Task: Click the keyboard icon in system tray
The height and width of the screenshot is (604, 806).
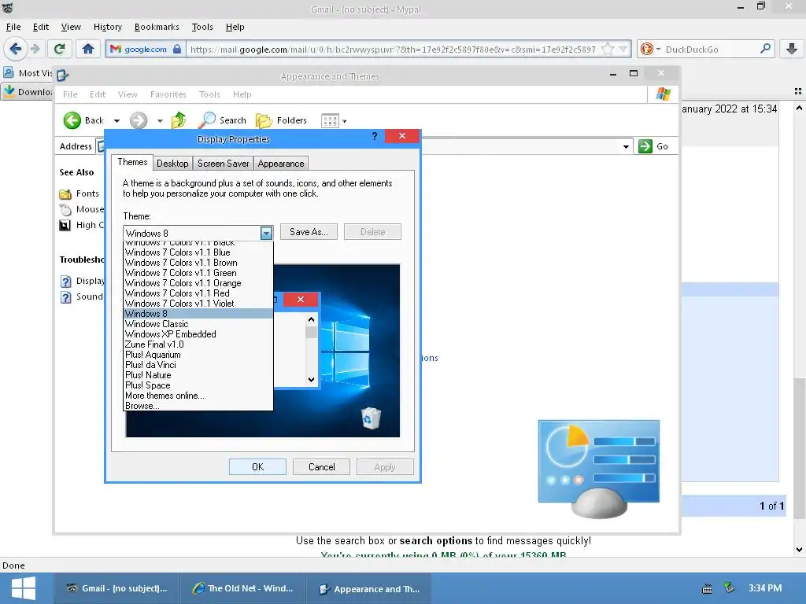Action: click(708, 589)
